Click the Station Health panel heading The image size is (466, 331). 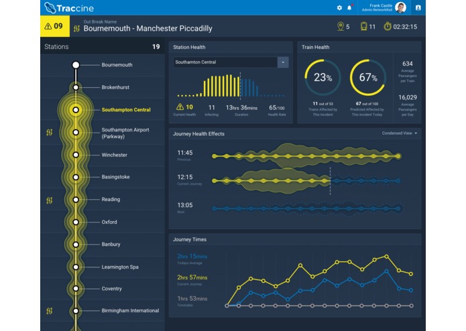pos(189,47)
